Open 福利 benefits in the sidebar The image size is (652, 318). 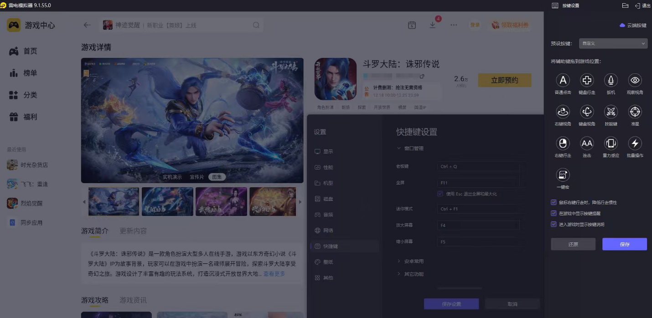tap(23, 117)
